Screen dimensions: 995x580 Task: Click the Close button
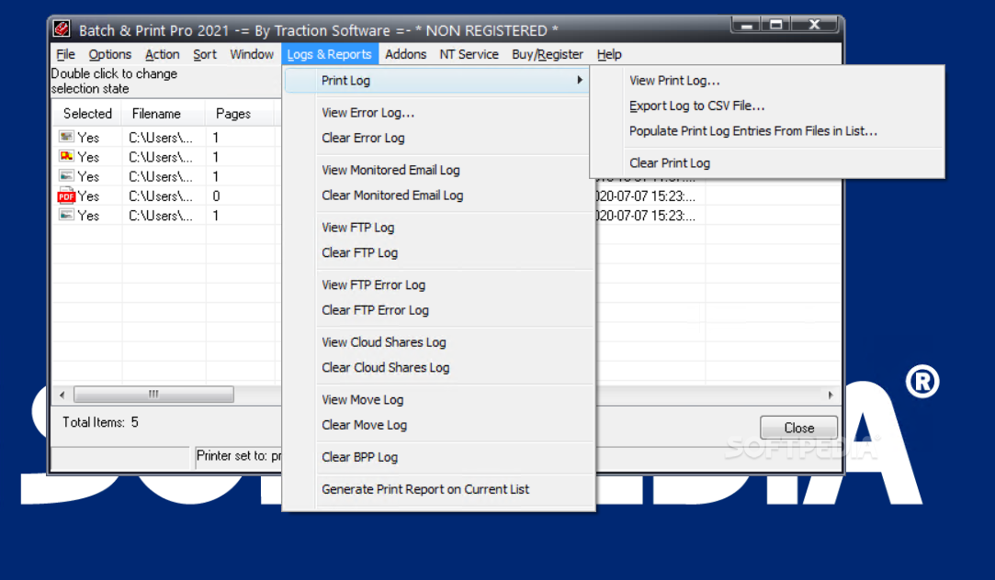799,428
